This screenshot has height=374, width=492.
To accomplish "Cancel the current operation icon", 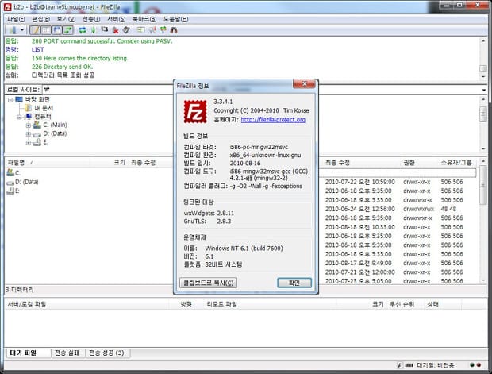I will click(x=104, y=30).
